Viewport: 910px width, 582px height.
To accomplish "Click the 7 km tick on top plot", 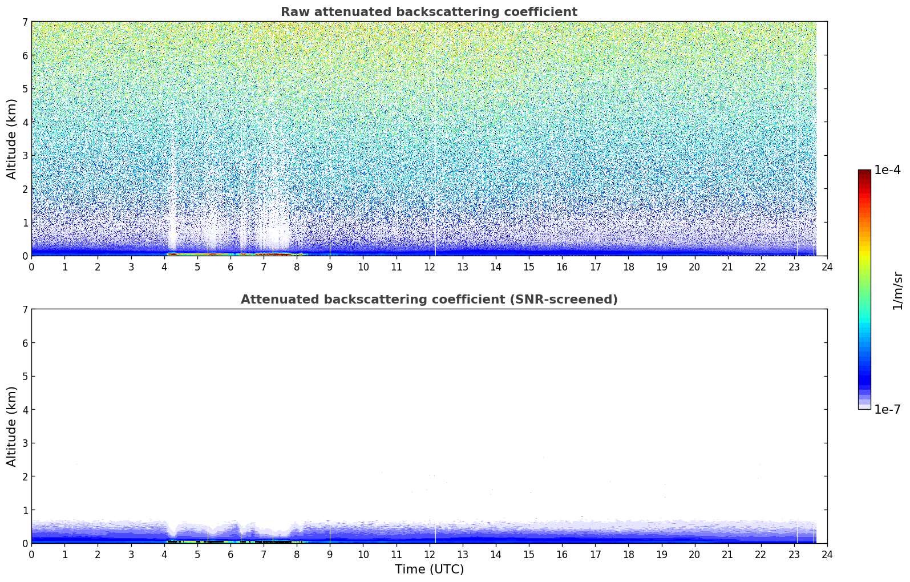I will tap(25, 22).
